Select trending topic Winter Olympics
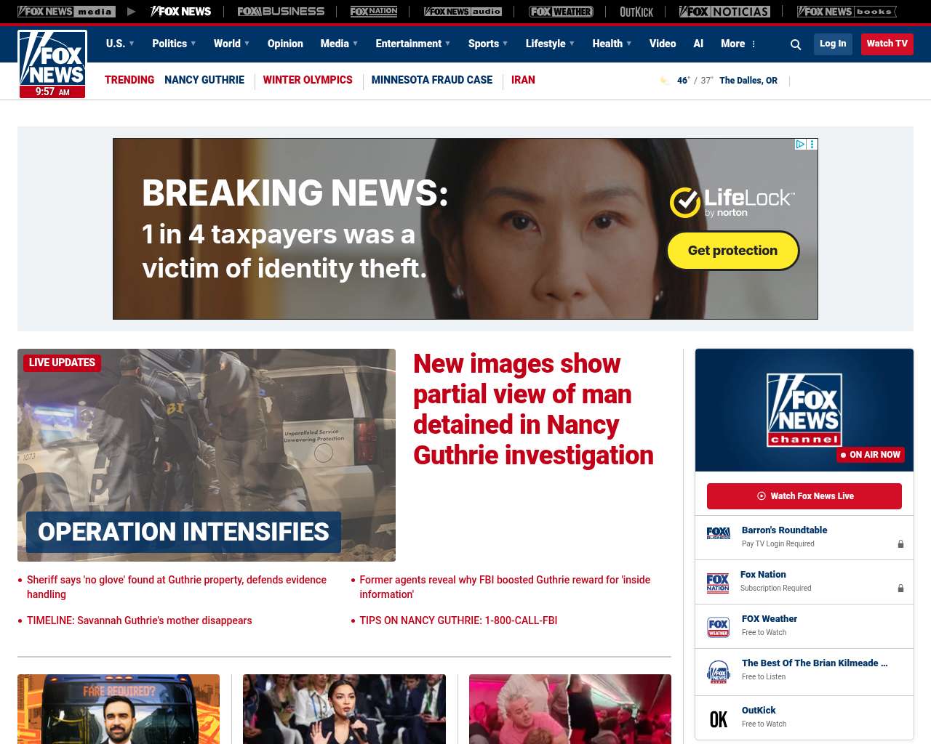 308,80
